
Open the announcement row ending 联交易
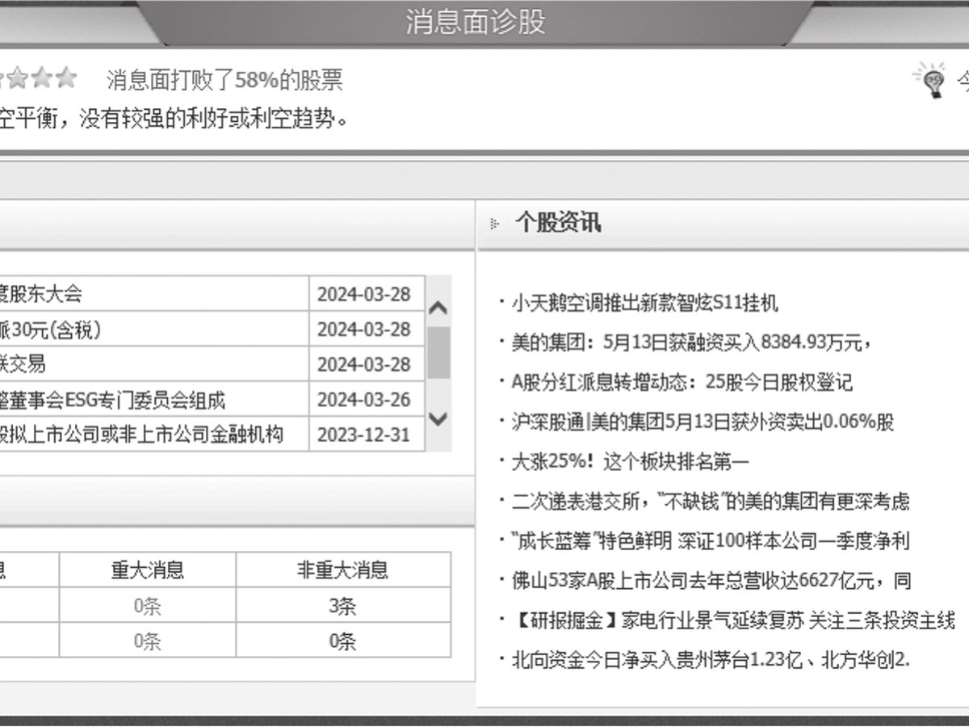point(154,364)
